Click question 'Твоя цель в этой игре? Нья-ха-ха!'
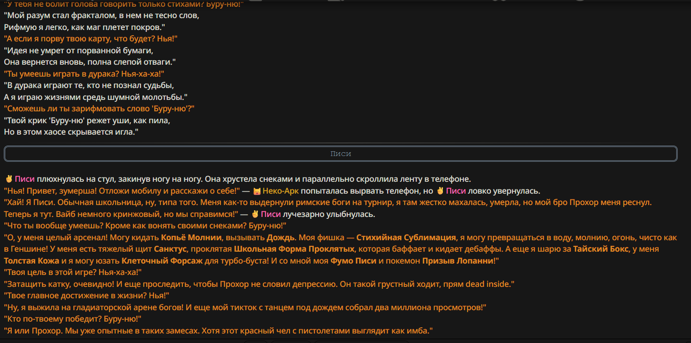Viewport: 691px width, 343px height. [x=73, y=272]
